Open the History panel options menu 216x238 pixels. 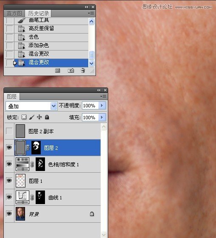click(x=91, y=13)
